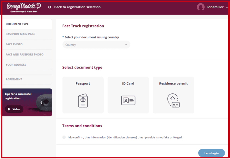Open the Document Type step
Screen dimensions: 230x159
pyautogui.click(x=17, y=24)
